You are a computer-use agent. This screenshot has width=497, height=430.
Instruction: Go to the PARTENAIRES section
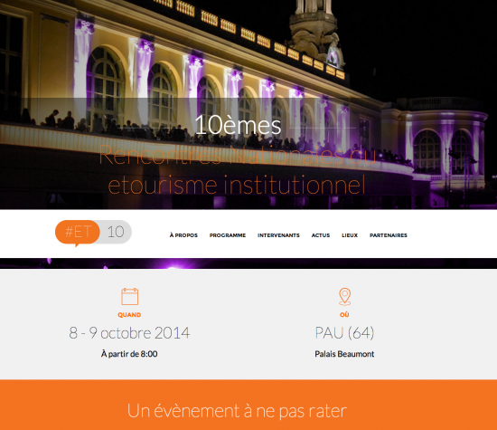389,235
